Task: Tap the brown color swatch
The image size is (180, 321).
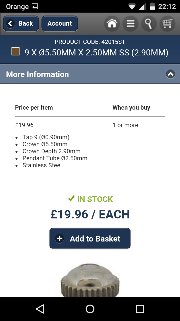Action: pyautogui.click(x=15, y=52)
